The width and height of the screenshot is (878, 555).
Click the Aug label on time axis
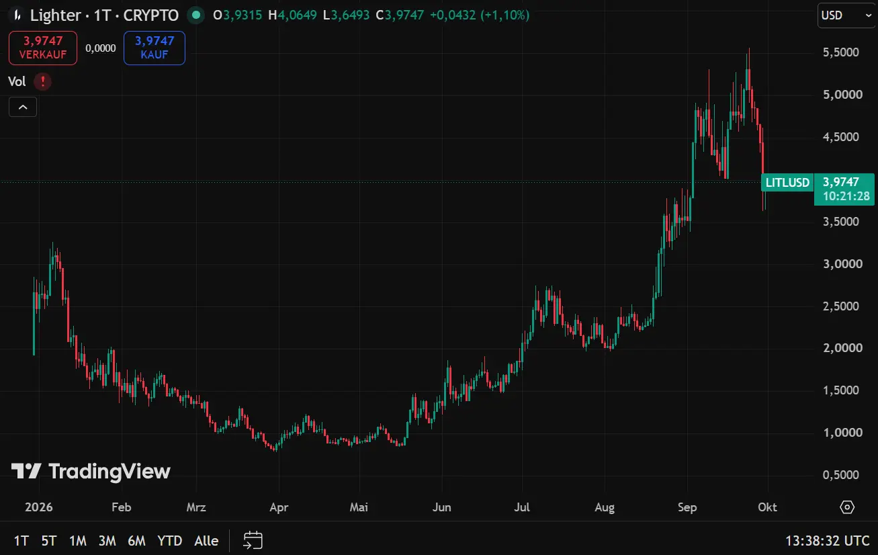click(x=605, y=507)
